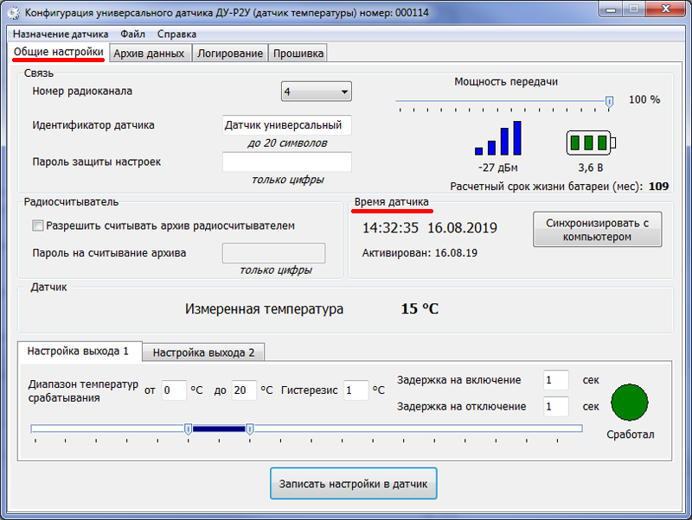This screenshot has height=520, width=692.
Task: Select the 'Настройка выхода 2' tab
Action: click(203, 352)
